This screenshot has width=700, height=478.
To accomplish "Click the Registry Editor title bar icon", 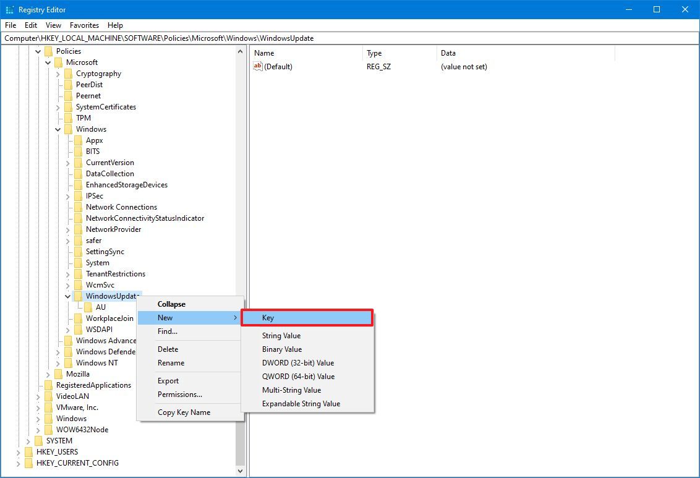I will (x=9, y=9).
